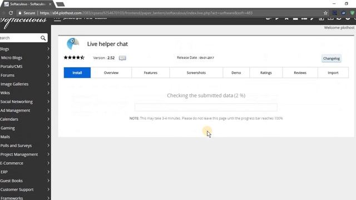356x200 pixels.
Task: Click the Softaculous tab favicon
Action: pos(7,4)
